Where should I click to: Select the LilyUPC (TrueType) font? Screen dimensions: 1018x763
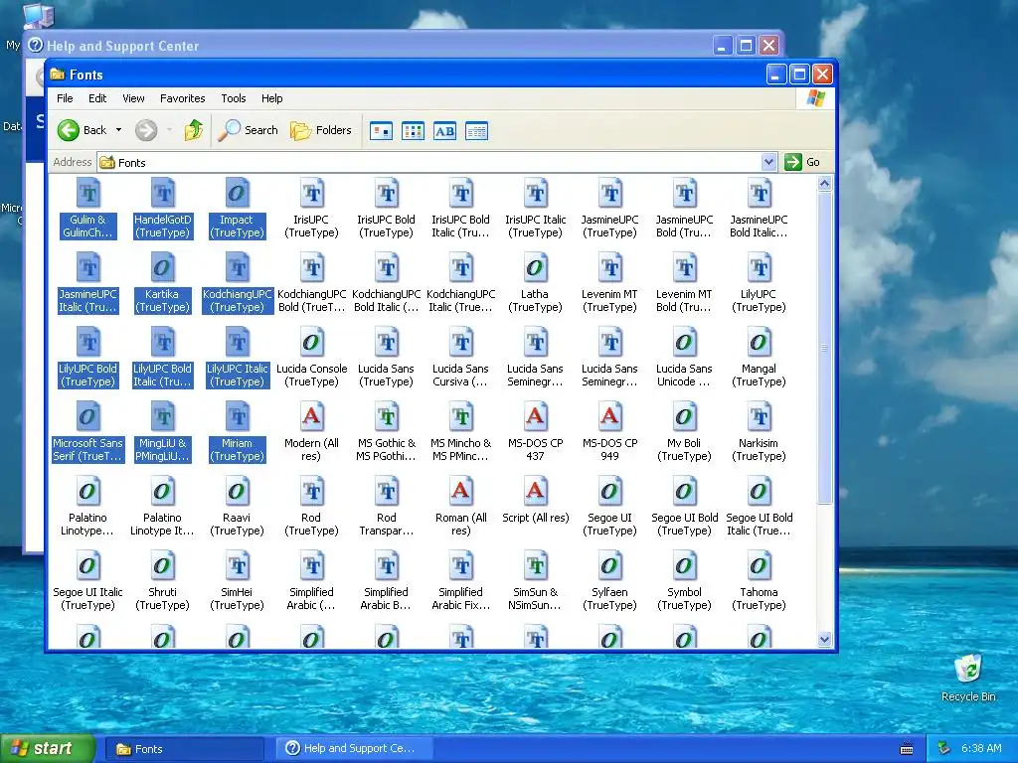click(x=759, y=283)
